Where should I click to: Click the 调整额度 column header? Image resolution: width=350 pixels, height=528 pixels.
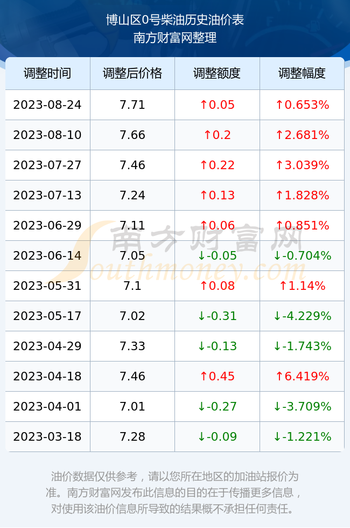[x=217, y=73]
